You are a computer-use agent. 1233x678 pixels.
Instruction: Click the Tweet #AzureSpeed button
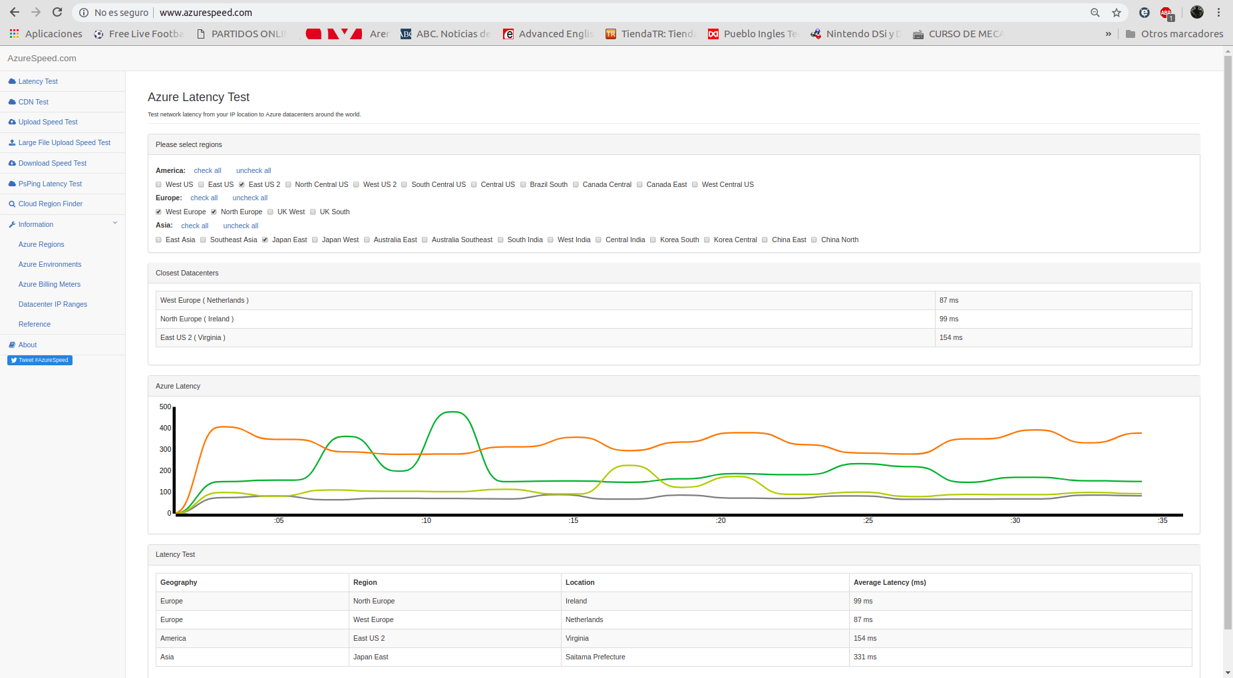pos(40,360)
